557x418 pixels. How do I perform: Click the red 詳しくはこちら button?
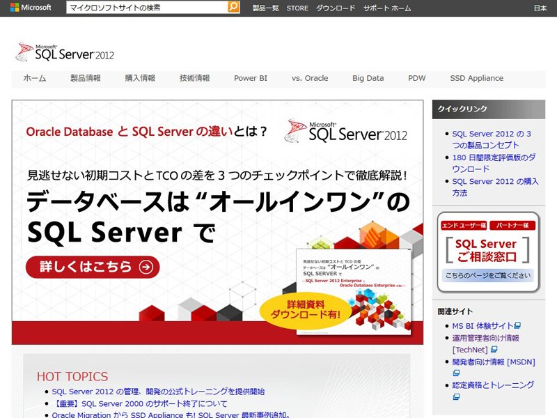pos(93,267)
